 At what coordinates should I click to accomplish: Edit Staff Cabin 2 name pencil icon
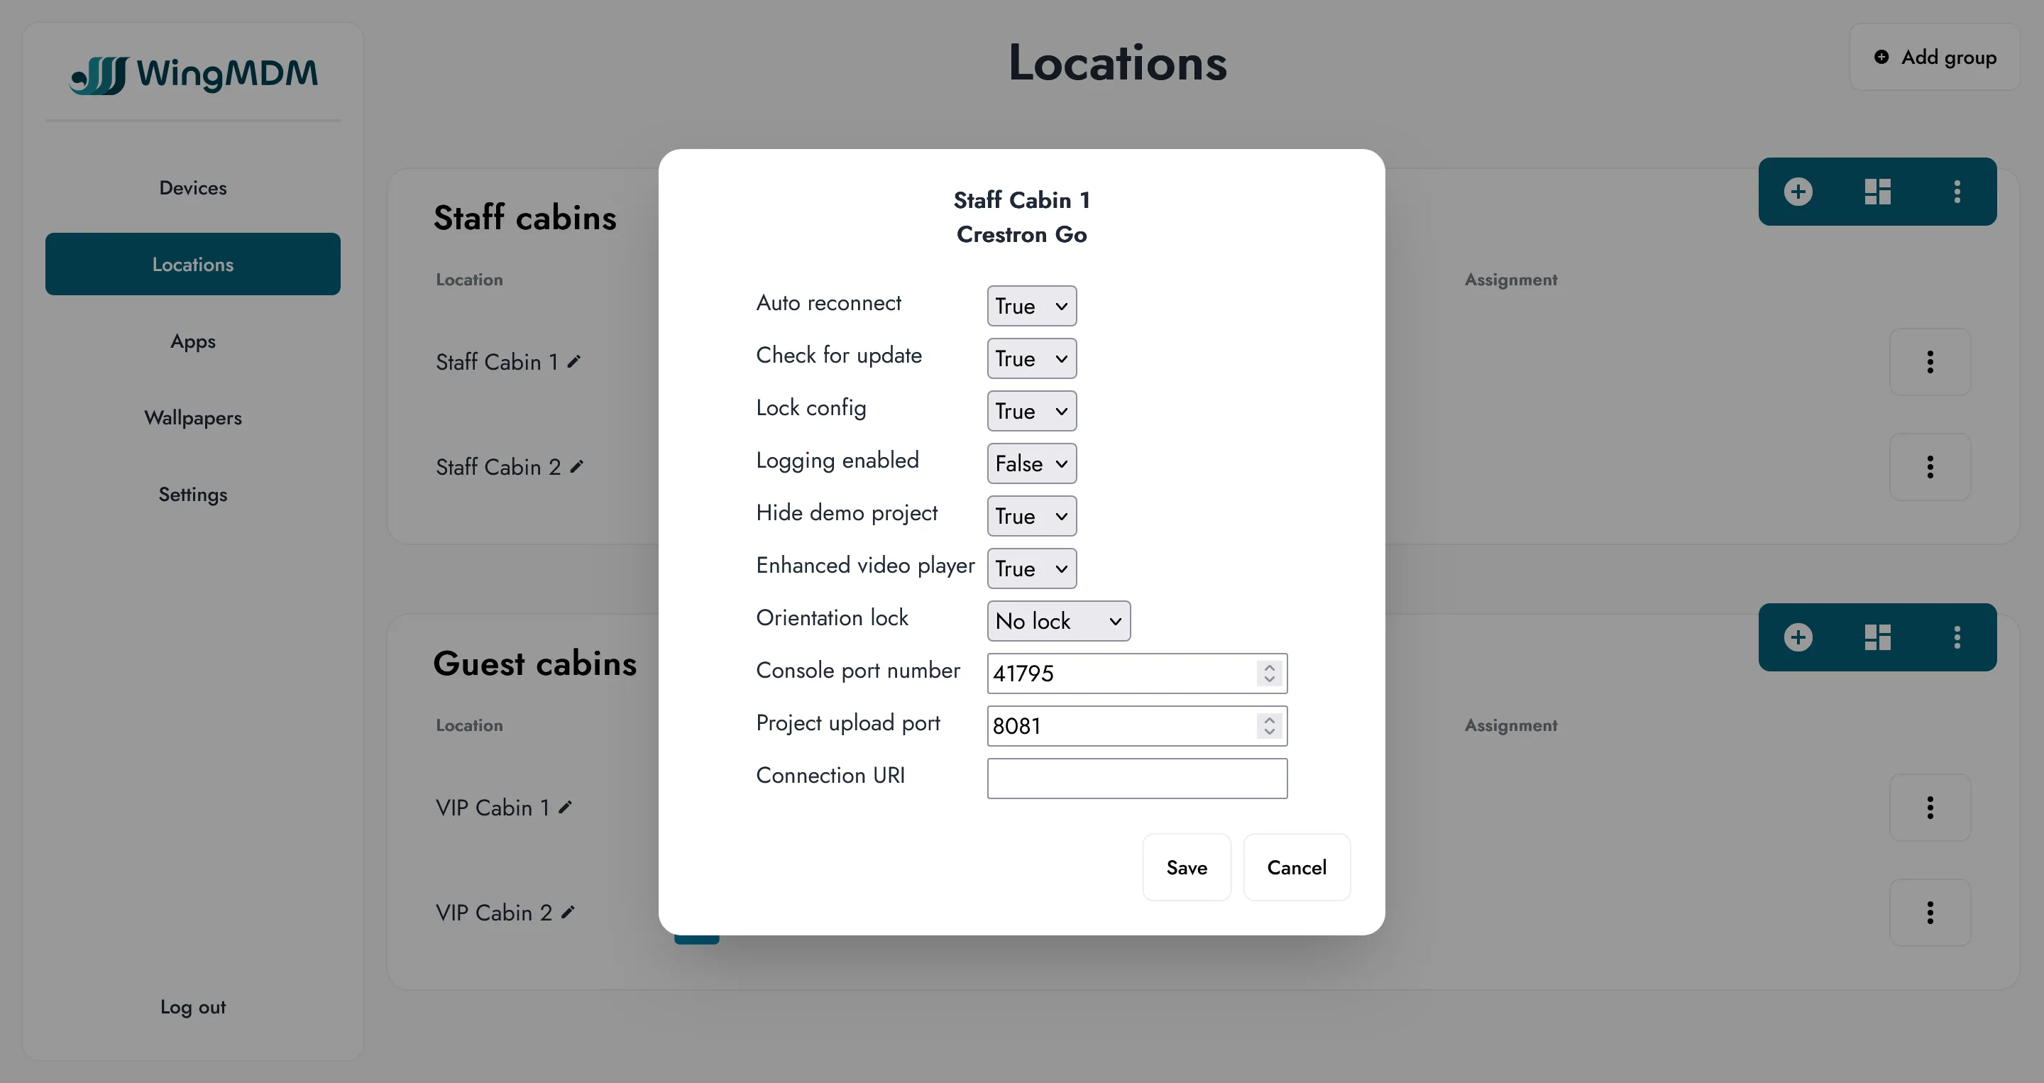click(x=577, y=466)
